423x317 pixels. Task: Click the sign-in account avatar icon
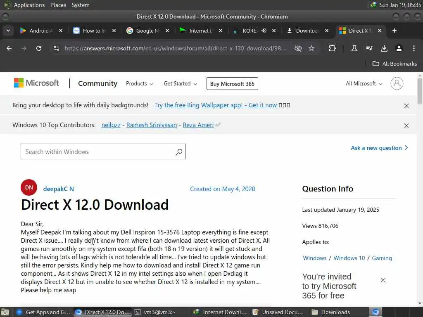[397, 83]
